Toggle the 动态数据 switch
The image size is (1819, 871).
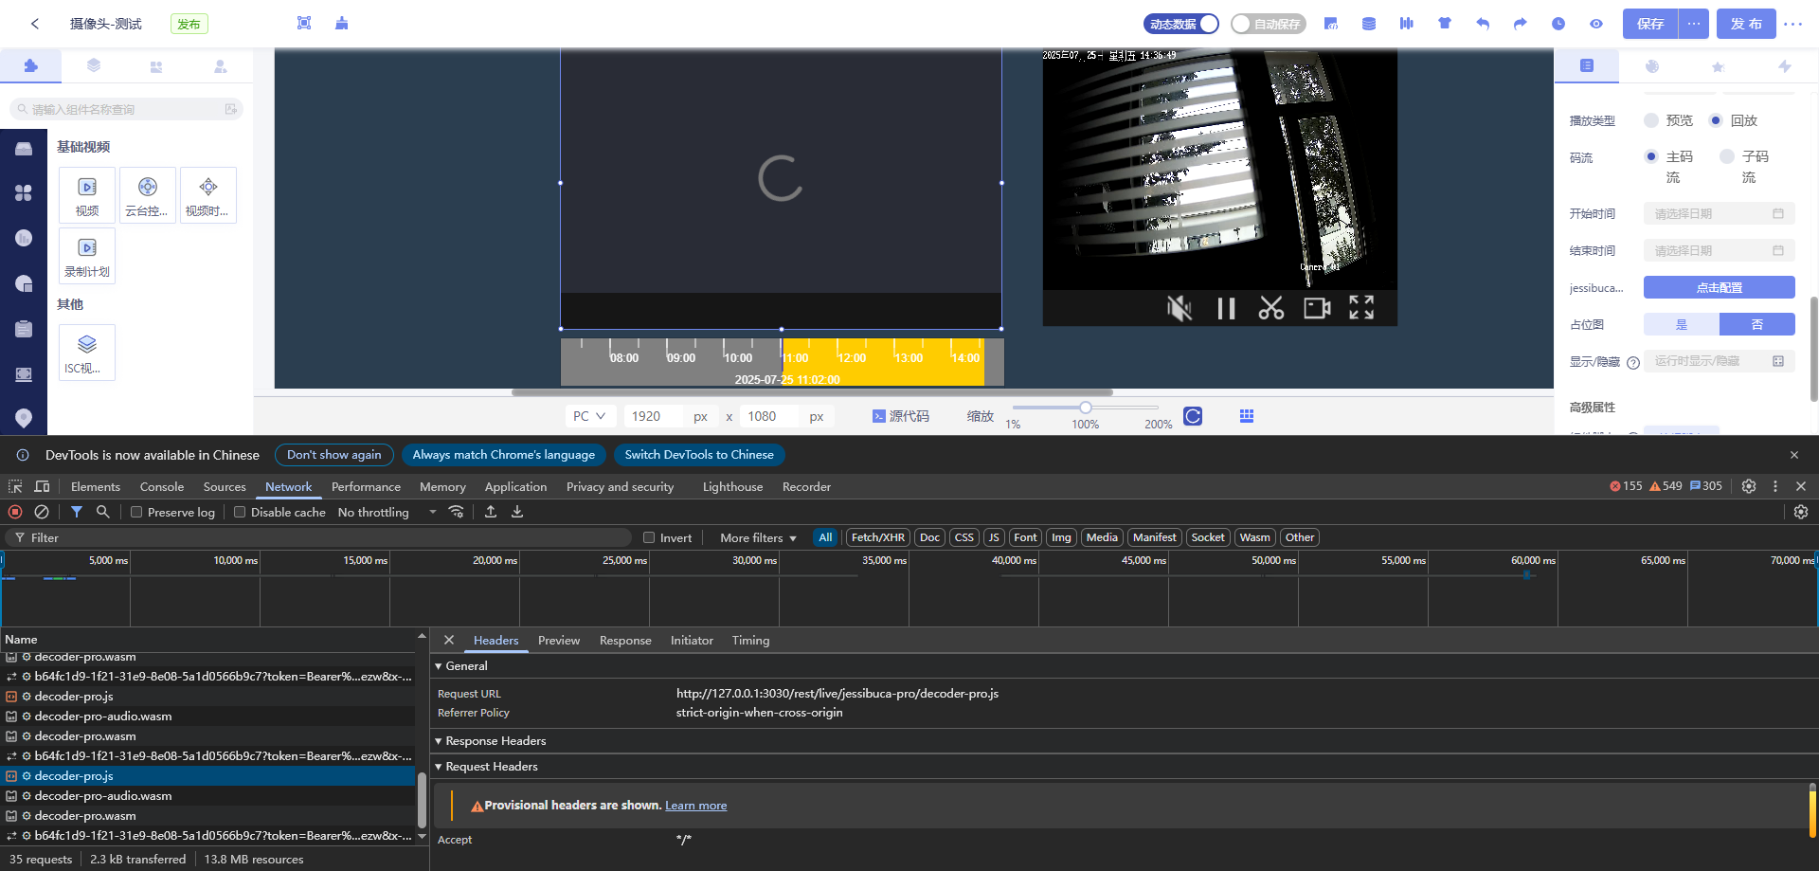1181,24
